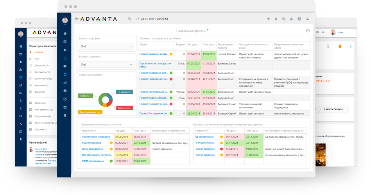Click filter icon next to Проблемные проекты
The image size is (371, 195).
[208, 30]
